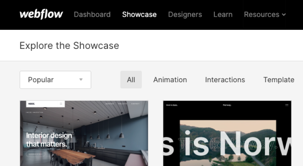Filter showcase by Animation
The image size is (303, 166).
[170, 80]
